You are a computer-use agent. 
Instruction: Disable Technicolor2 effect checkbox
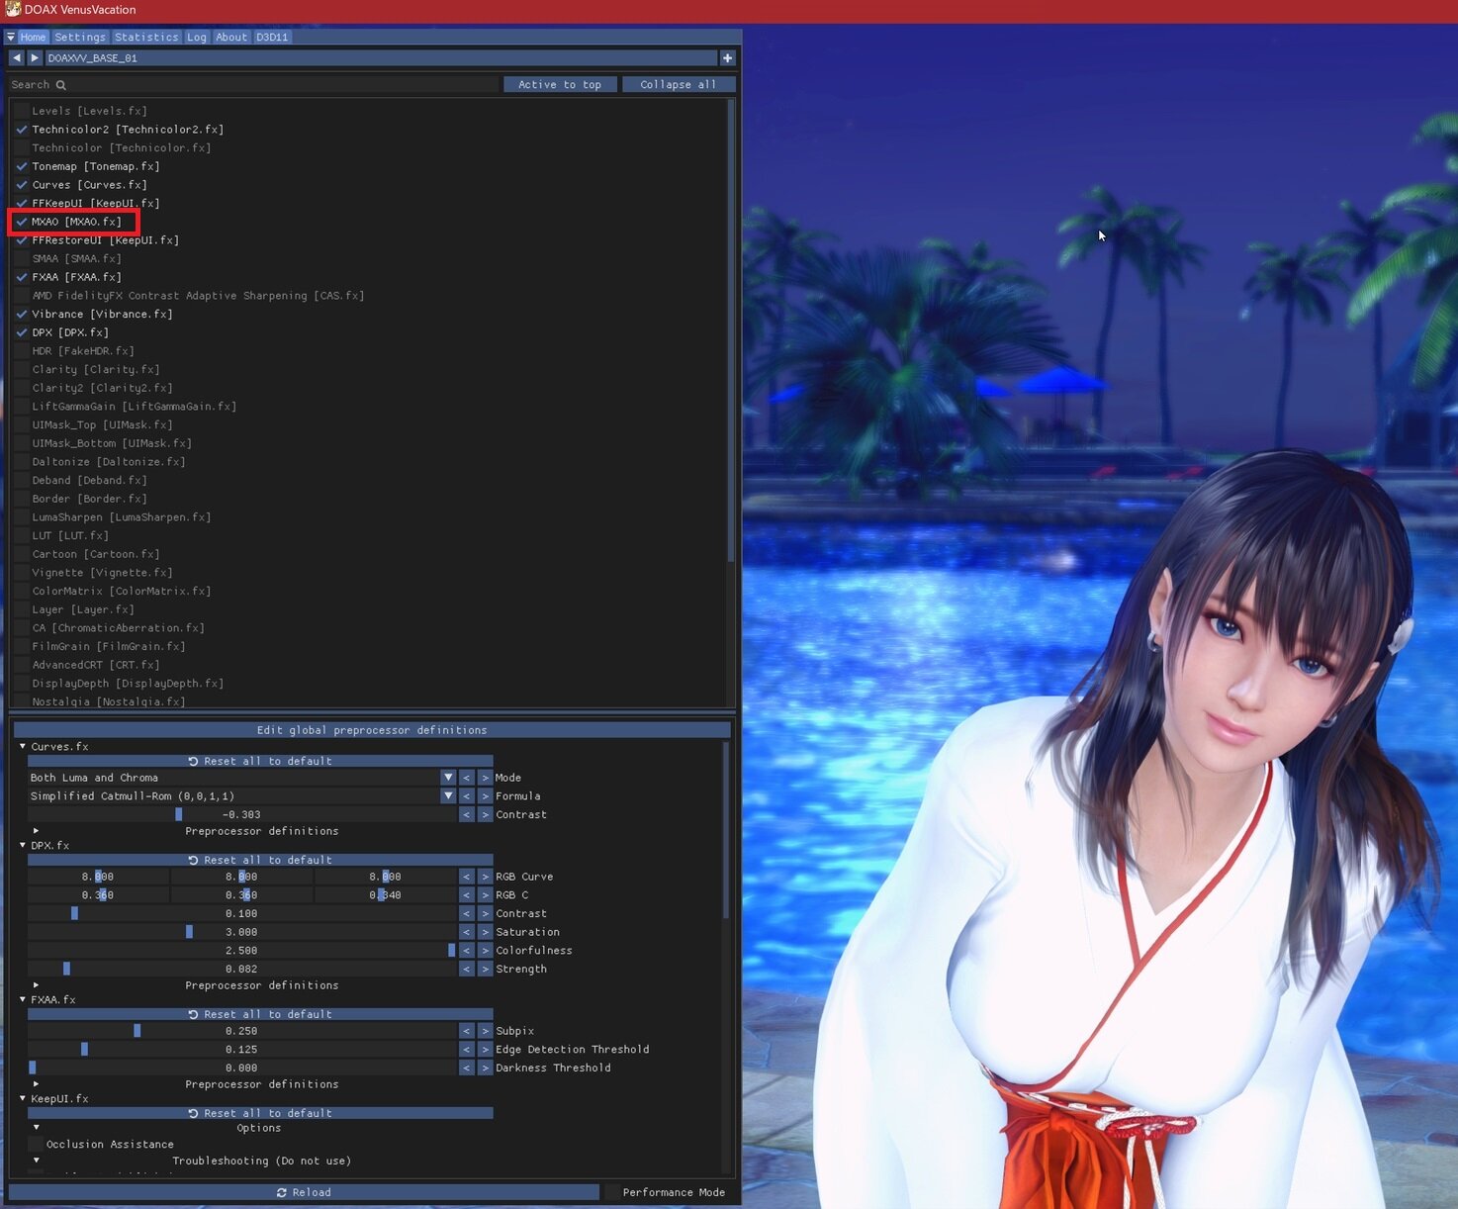tap(21, 130)
